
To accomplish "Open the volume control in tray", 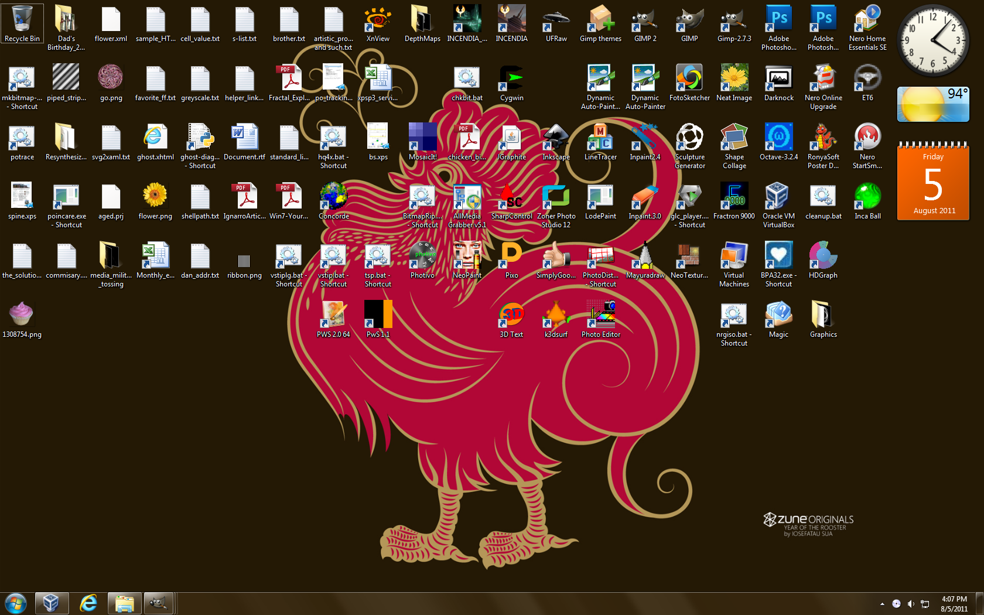I will tap(911, 604).
